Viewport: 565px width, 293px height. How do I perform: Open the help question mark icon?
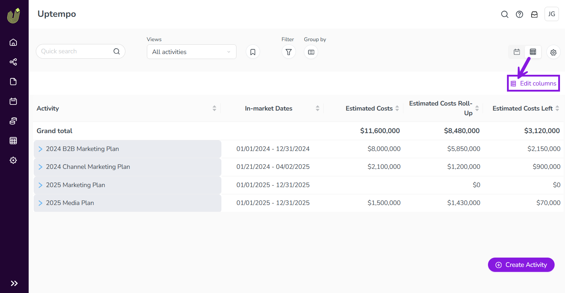519,14
